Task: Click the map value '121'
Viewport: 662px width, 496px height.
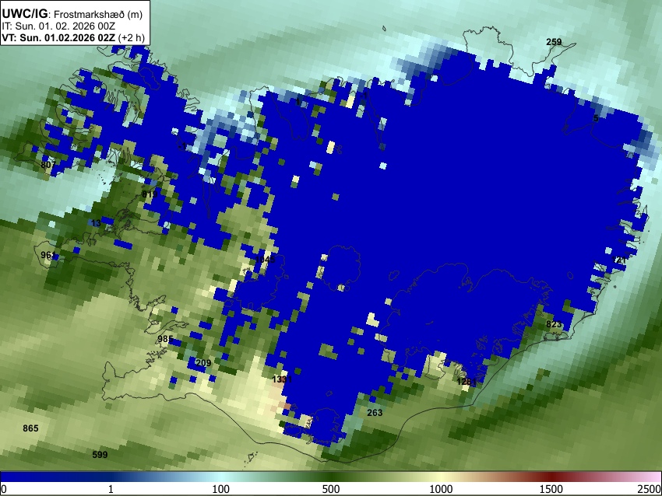Action: pos(619,260)
